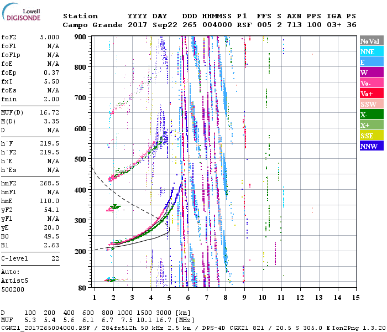The image size is (387, 332).
Task: Click the 10 MHz frequency axis label
Action: pos(263,298)
